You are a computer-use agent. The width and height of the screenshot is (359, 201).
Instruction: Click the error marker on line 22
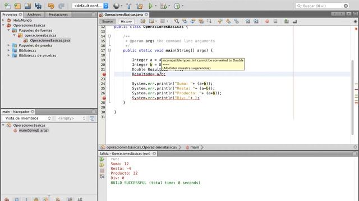[104, 74]
